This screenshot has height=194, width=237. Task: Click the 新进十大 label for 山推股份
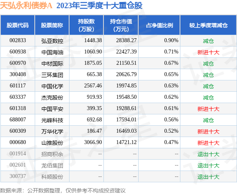208,143
